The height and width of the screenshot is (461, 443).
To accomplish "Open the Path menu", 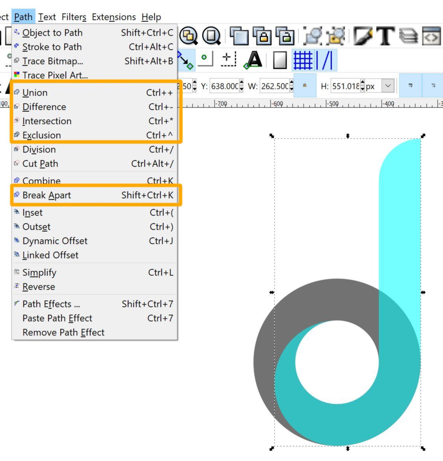I will [x=23, y=17].
